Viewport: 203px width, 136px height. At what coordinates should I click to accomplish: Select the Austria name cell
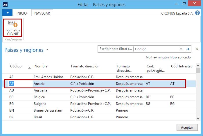[39, 84]
